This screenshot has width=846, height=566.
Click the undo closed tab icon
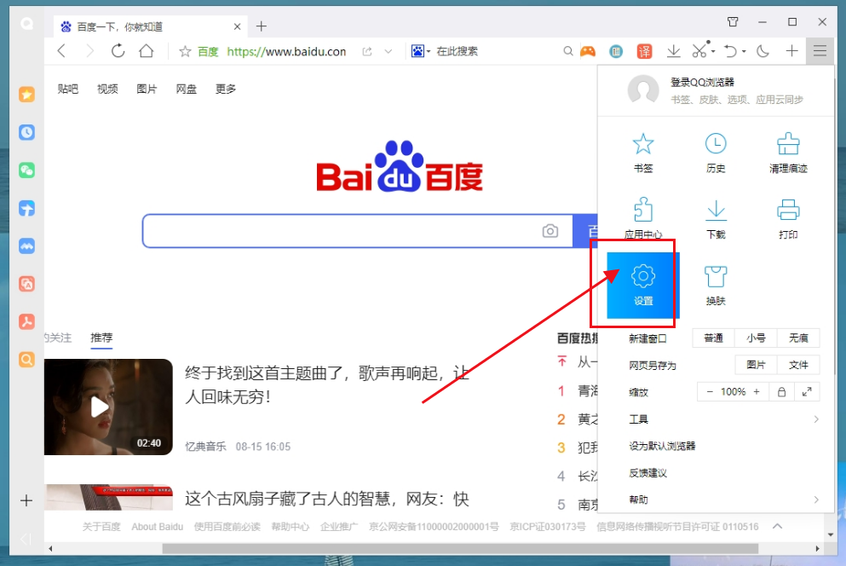(730, 51)
